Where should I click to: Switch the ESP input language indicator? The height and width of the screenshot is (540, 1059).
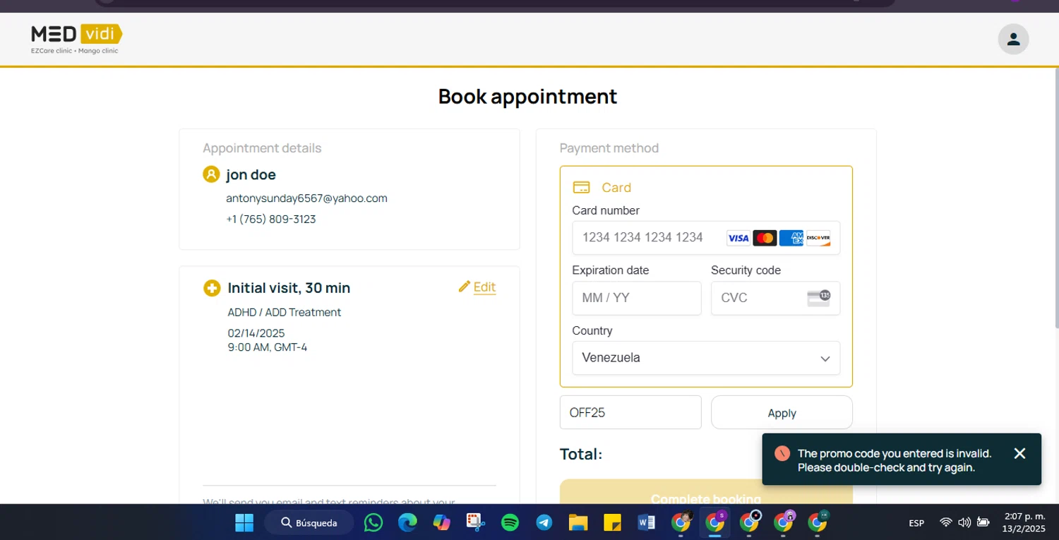point(916,523)
